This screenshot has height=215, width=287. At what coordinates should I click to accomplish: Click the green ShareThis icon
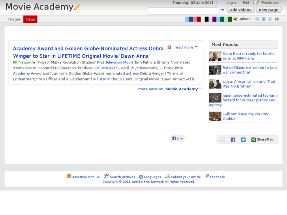point(253,140)
